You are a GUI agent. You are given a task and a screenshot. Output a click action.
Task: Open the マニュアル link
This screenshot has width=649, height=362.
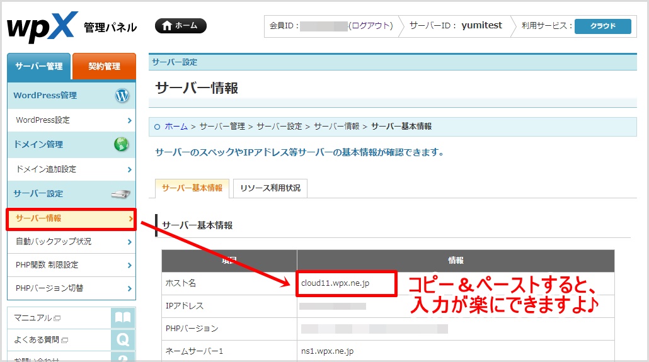point(33,318)
